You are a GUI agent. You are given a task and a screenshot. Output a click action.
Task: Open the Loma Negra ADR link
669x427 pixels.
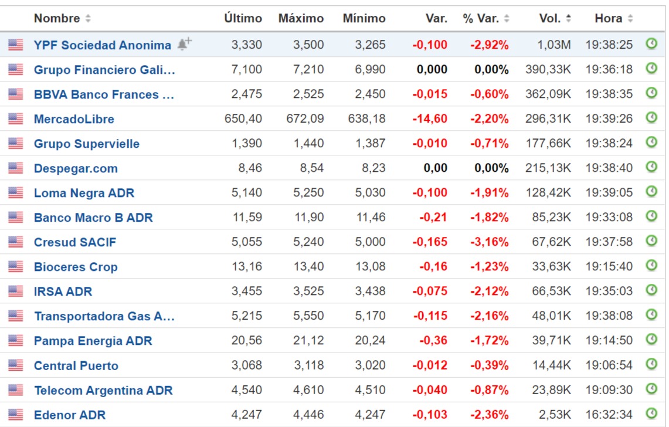pyautogui.click(x=84, y=193)
